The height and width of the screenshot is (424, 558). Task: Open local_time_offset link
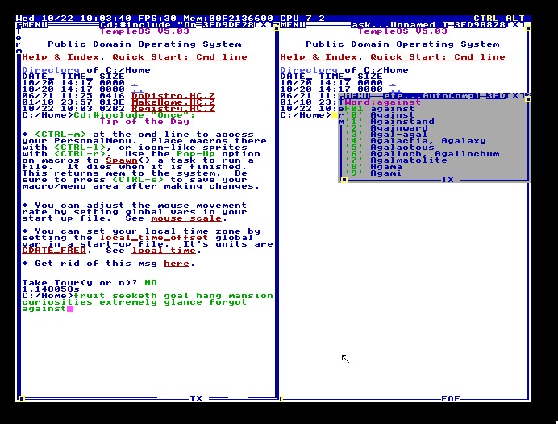tap(154, 238)
